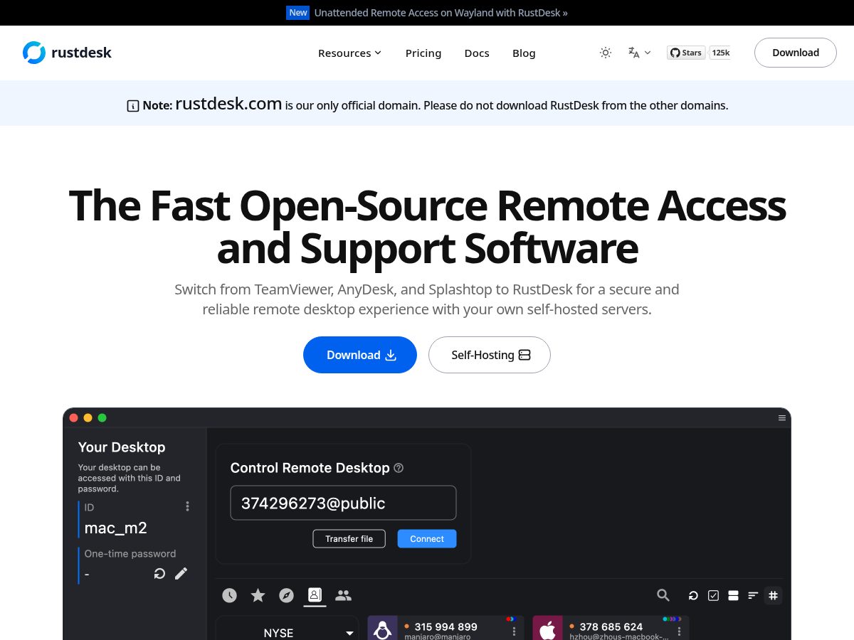Open the NYSE address book dropdown
The height and width of the screenshot is (640, 854).
point(288,629)
